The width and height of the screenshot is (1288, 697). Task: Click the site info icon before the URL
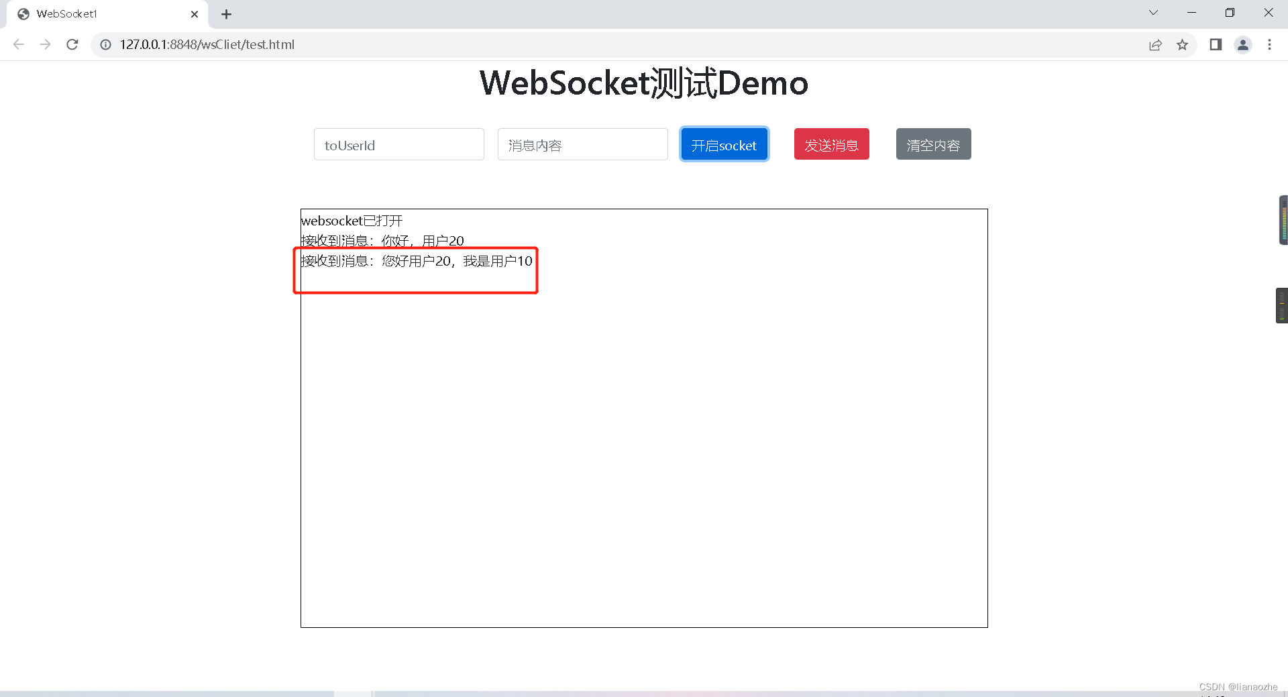coord(105,44)
